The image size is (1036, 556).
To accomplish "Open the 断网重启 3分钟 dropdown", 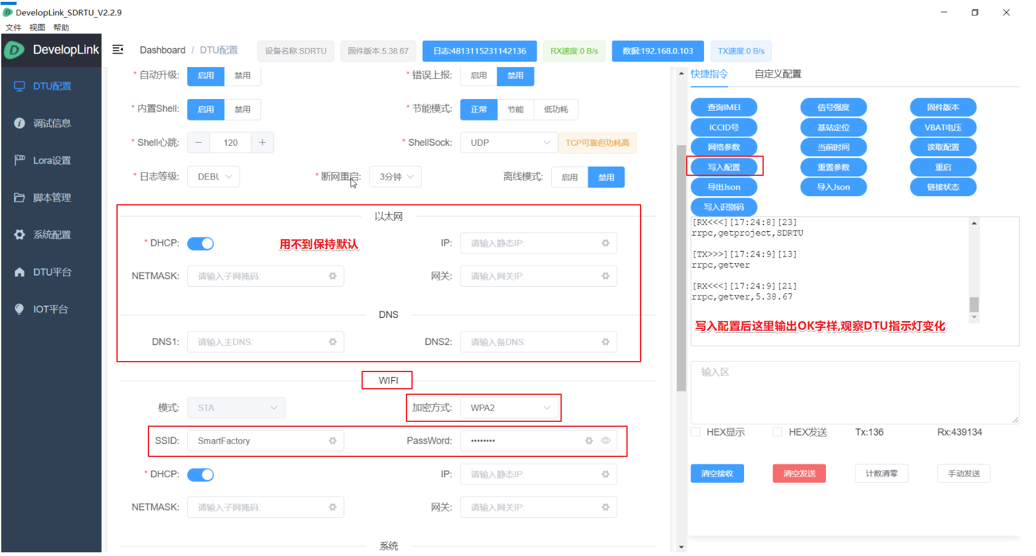I will coord(395,177).
